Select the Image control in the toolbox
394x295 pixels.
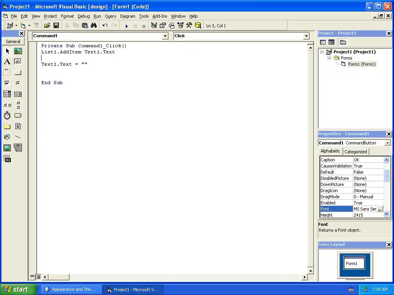pyautogui.click(x=7, y=148)
